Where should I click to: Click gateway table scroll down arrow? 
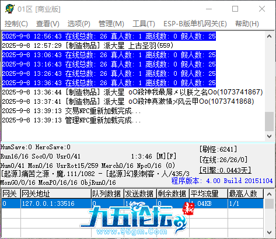[x=270, y=233]
